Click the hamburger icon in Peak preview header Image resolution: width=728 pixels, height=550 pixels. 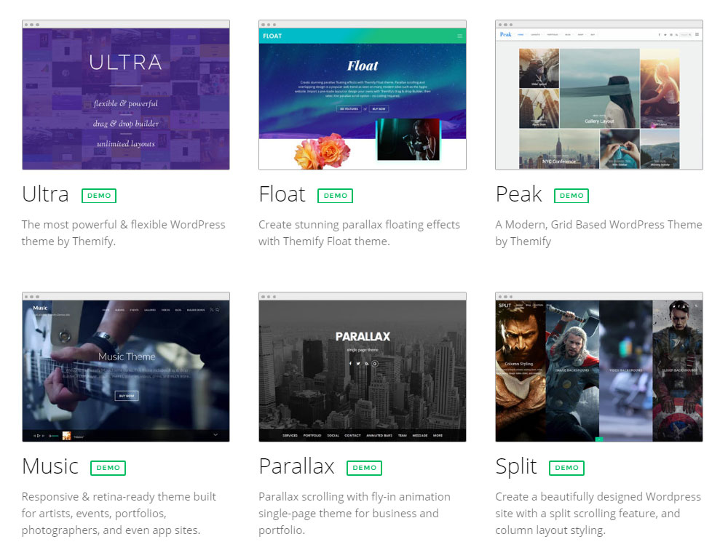(x=697, y=34)
